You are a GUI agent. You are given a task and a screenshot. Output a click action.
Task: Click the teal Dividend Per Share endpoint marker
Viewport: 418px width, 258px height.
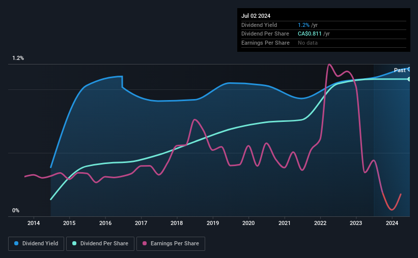pyautogui.click(x=409, y=79)
